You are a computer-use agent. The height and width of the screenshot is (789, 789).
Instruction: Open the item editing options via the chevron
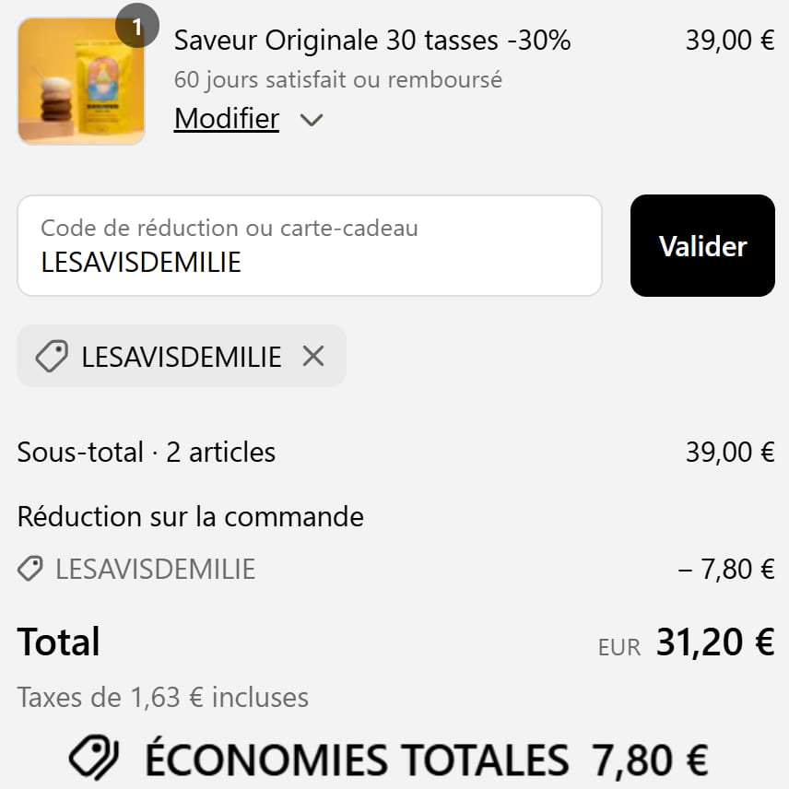tap(312, 120)
